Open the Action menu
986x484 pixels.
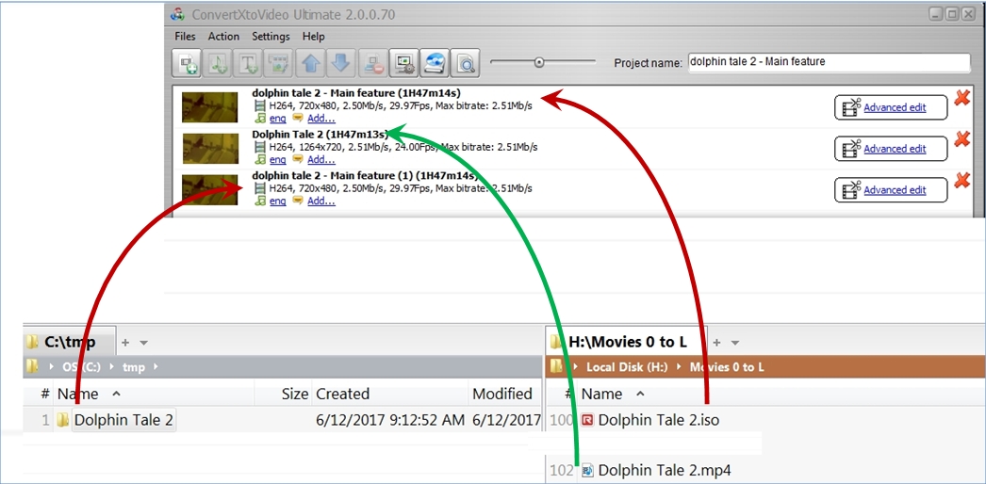point(223,37)
